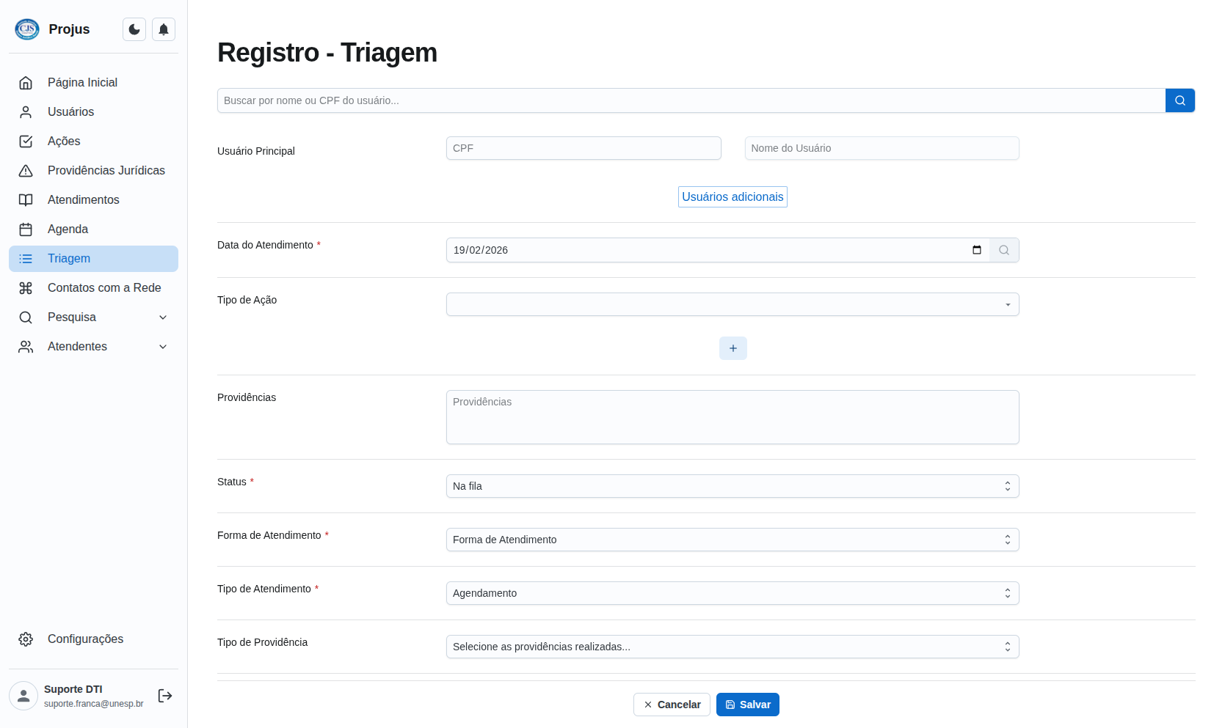The image size is (1225, 728).
Task: Open the Status dropdown showing Na fila
Action: (732, 486)
